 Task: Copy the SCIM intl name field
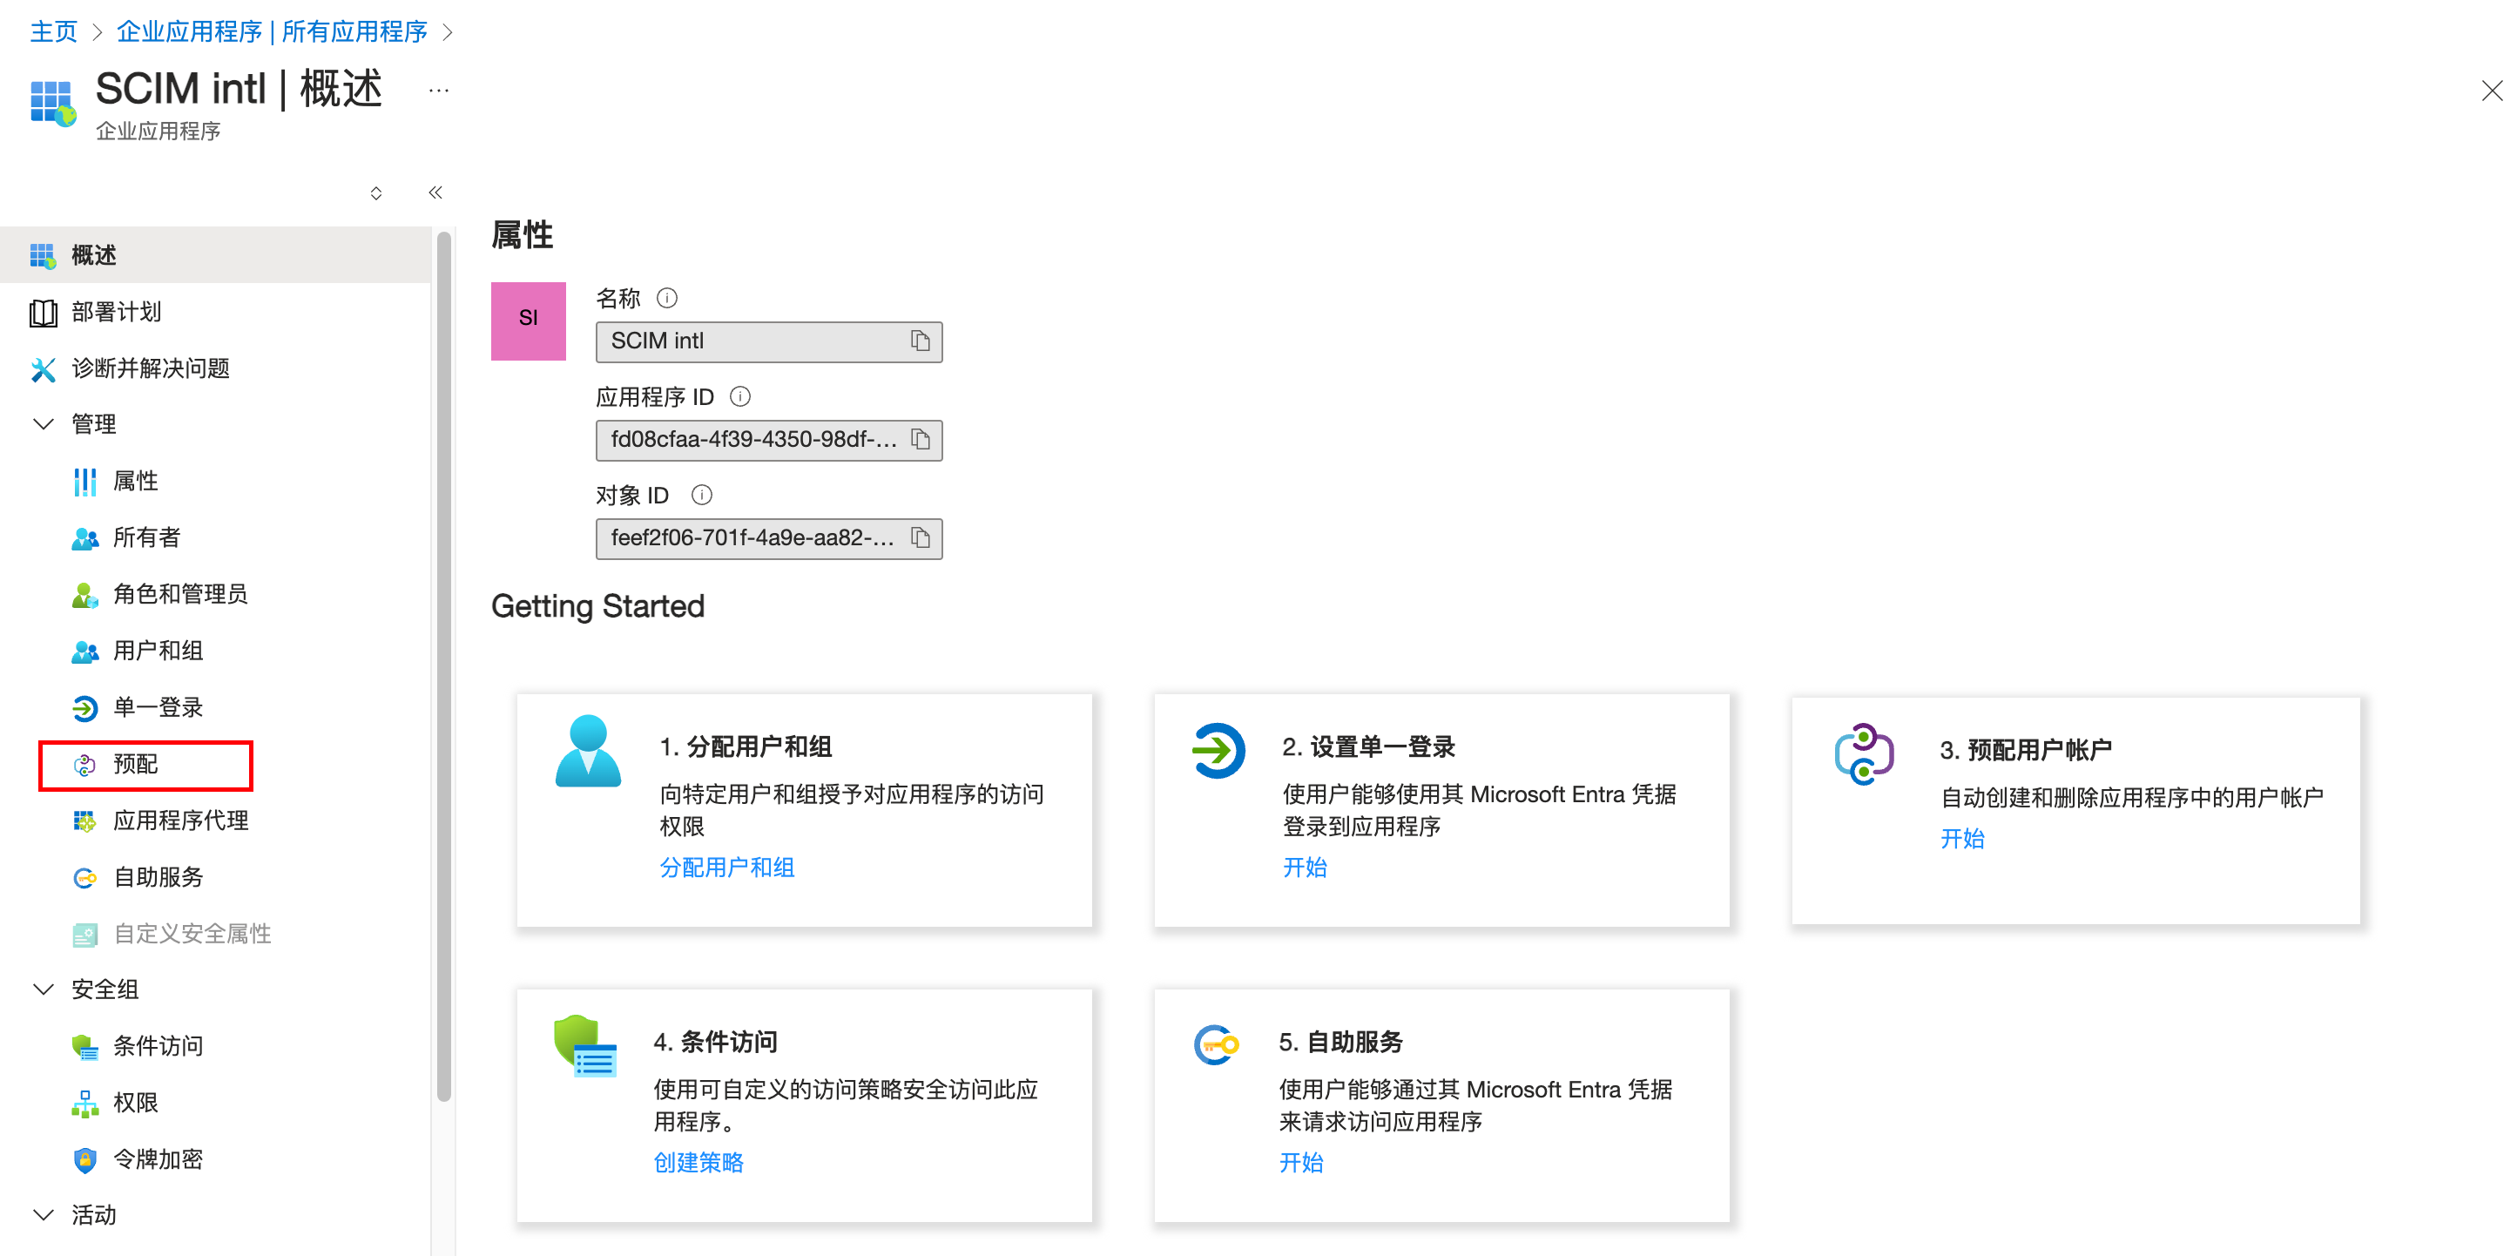(920, 341)
